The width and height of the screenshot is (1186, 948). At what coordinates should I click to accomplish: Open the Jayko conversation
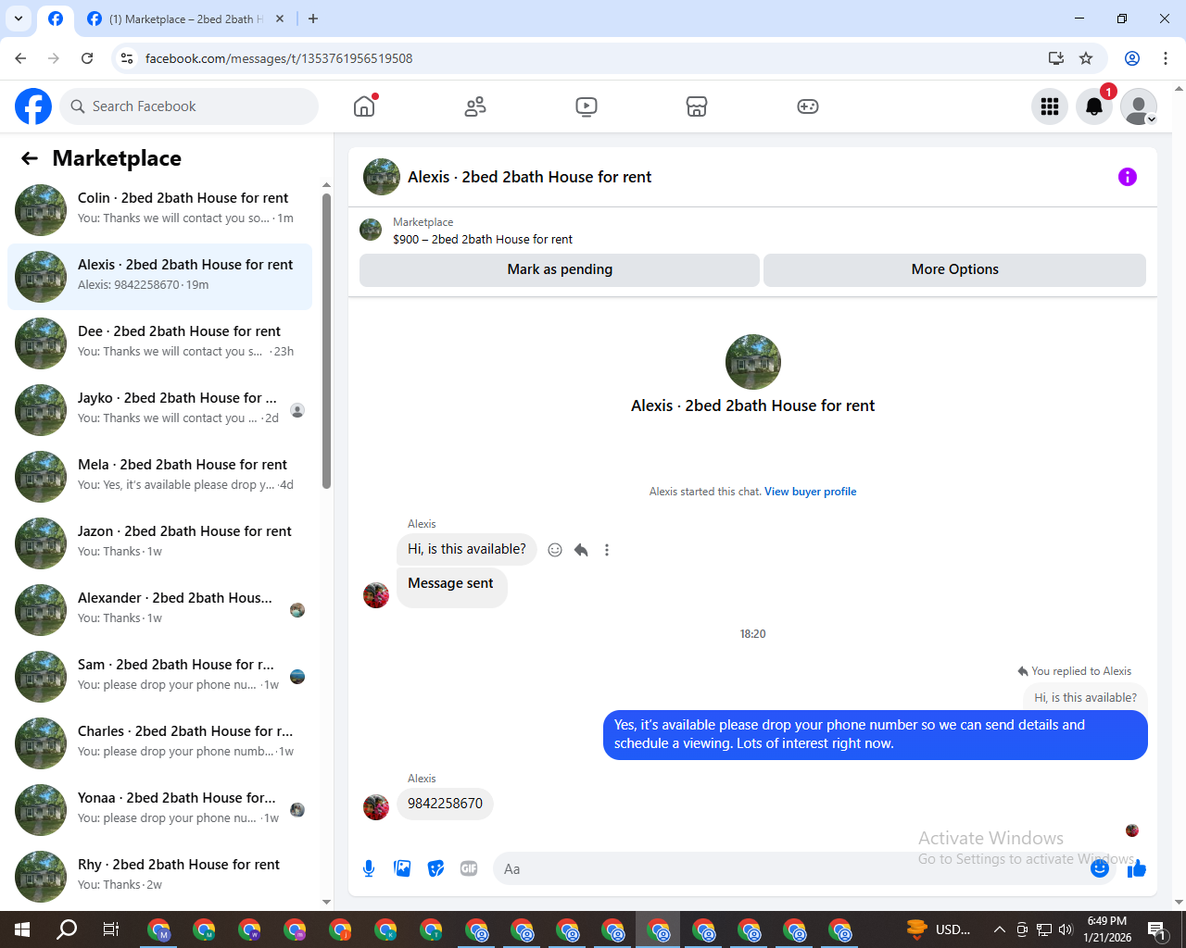pyautogui.click(x=159, y=409)
